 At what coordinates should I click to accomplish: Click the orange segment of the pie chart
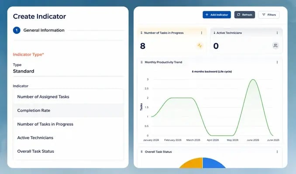click(193, 163)
